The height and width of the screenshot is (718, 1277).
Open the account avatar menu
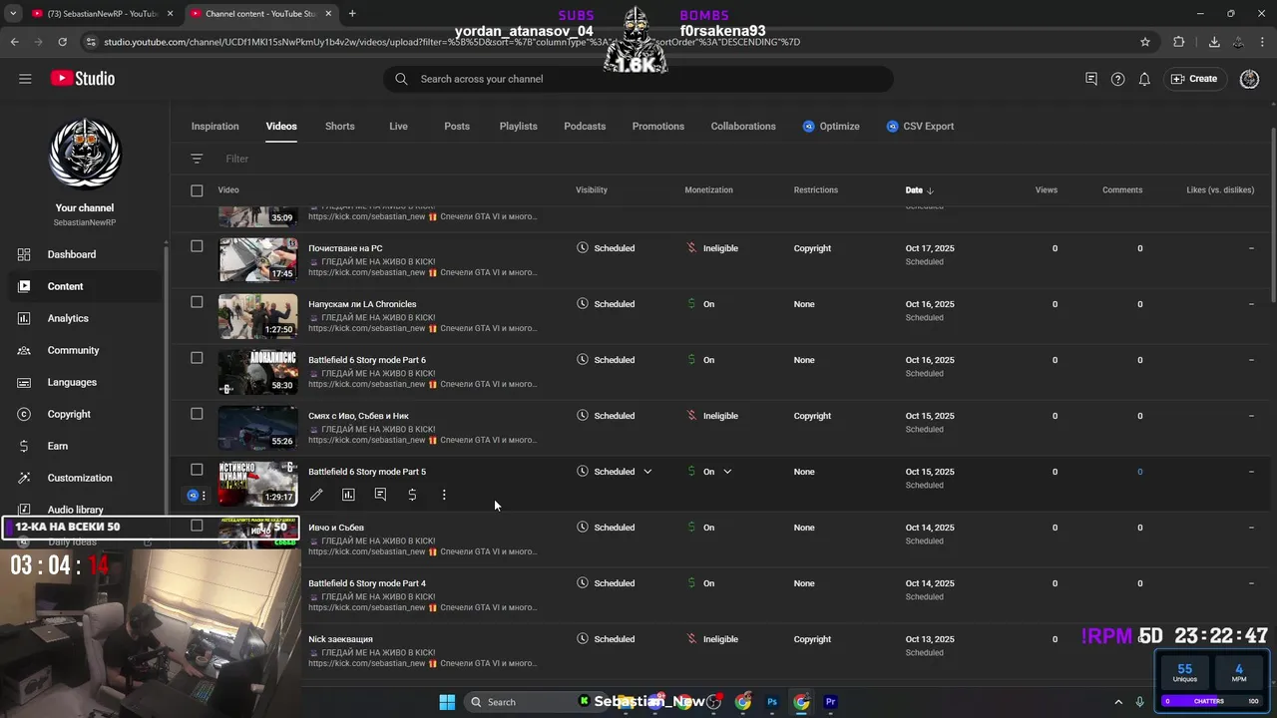pos(1249,79)
